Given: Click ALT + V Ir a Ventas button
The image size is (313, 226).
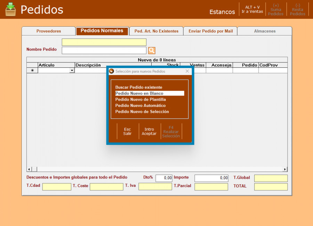Looking at the screenshot, I should [252, 9].
